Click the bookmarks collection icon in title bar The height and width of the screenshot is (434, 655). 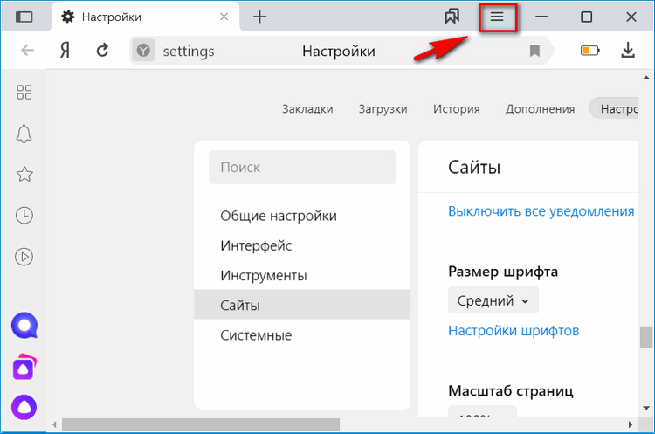pos(452,17)
